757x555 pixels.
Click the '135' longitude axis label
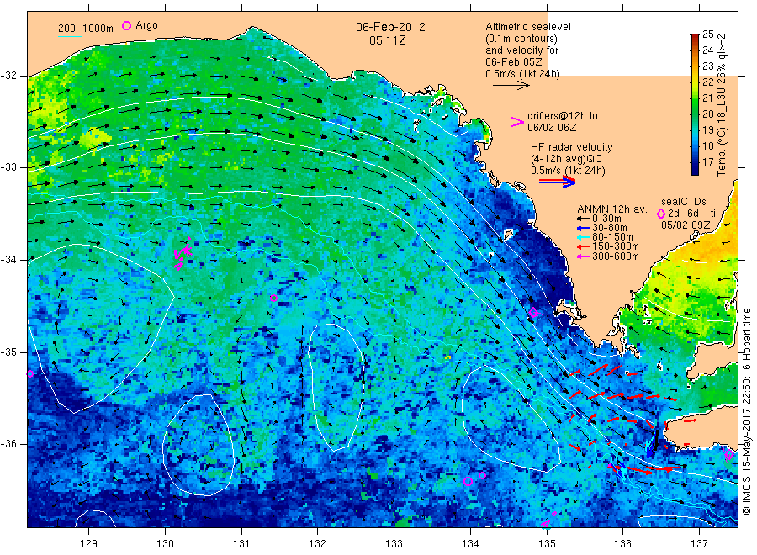(547, 544)
